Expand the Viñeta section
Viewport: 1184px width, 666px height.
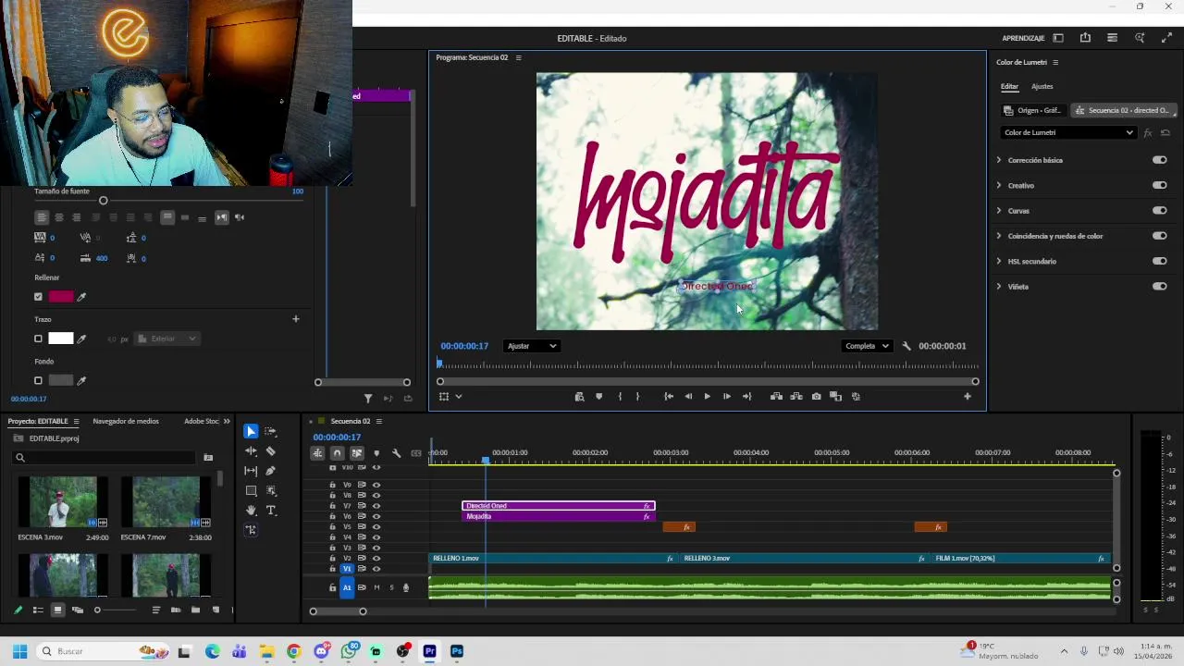tap(999, 287)
